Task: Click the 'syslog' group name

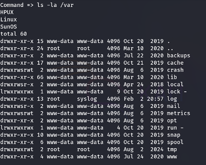Action: [87, 99]
